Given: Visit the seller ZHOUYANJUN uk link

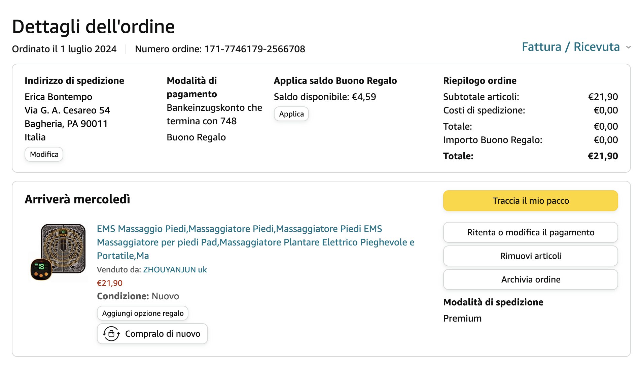Looking at the screenshot, I should [x=175, y=270].
